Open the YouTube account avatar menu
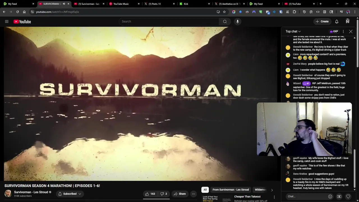 pos(348,21)
